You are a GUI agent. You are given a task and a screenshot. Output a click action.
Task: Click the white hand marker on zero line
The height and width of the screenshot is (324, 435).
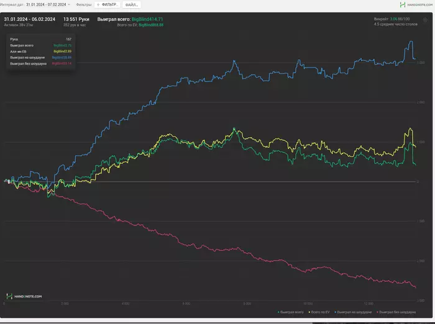[9, 181]
